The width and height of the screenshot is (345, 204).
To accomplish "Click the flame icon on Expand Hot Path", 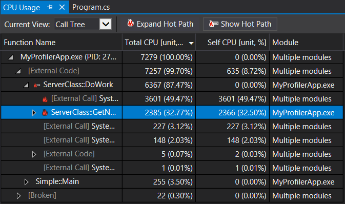I will (131, 23).
